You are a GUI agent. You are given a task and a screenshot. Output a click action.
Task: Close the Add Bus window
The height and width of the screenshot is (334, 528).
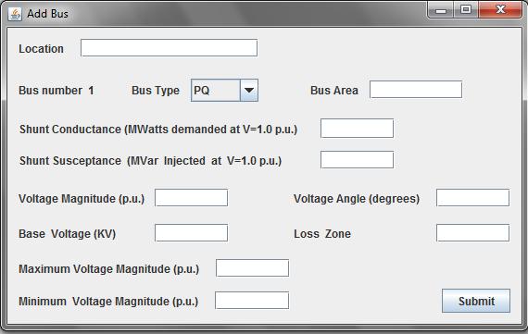tap(500, 10)
